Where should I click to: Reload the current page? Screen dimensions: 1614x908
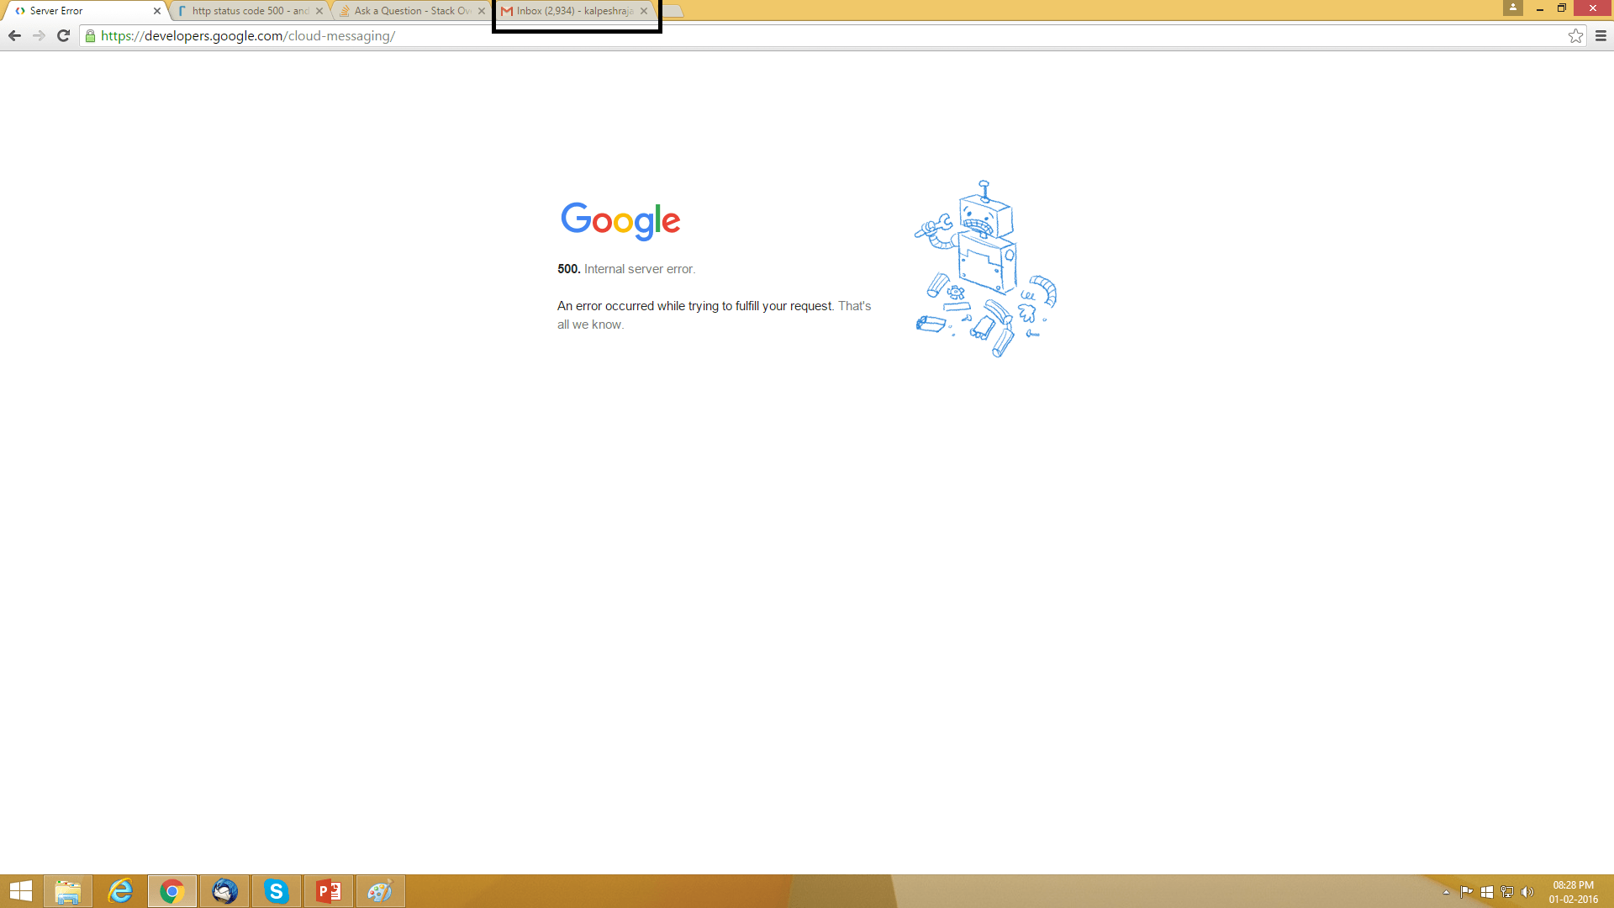point(63,35)
